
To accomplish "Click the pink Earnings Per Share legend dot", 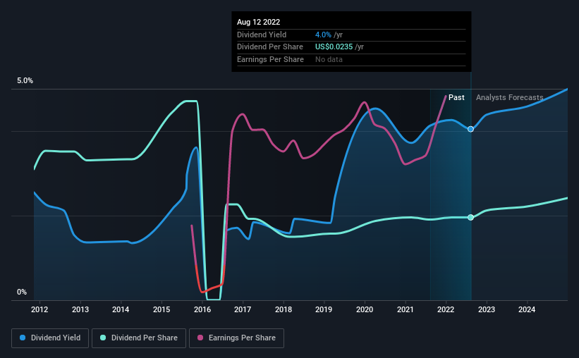I will coord(200,338).
